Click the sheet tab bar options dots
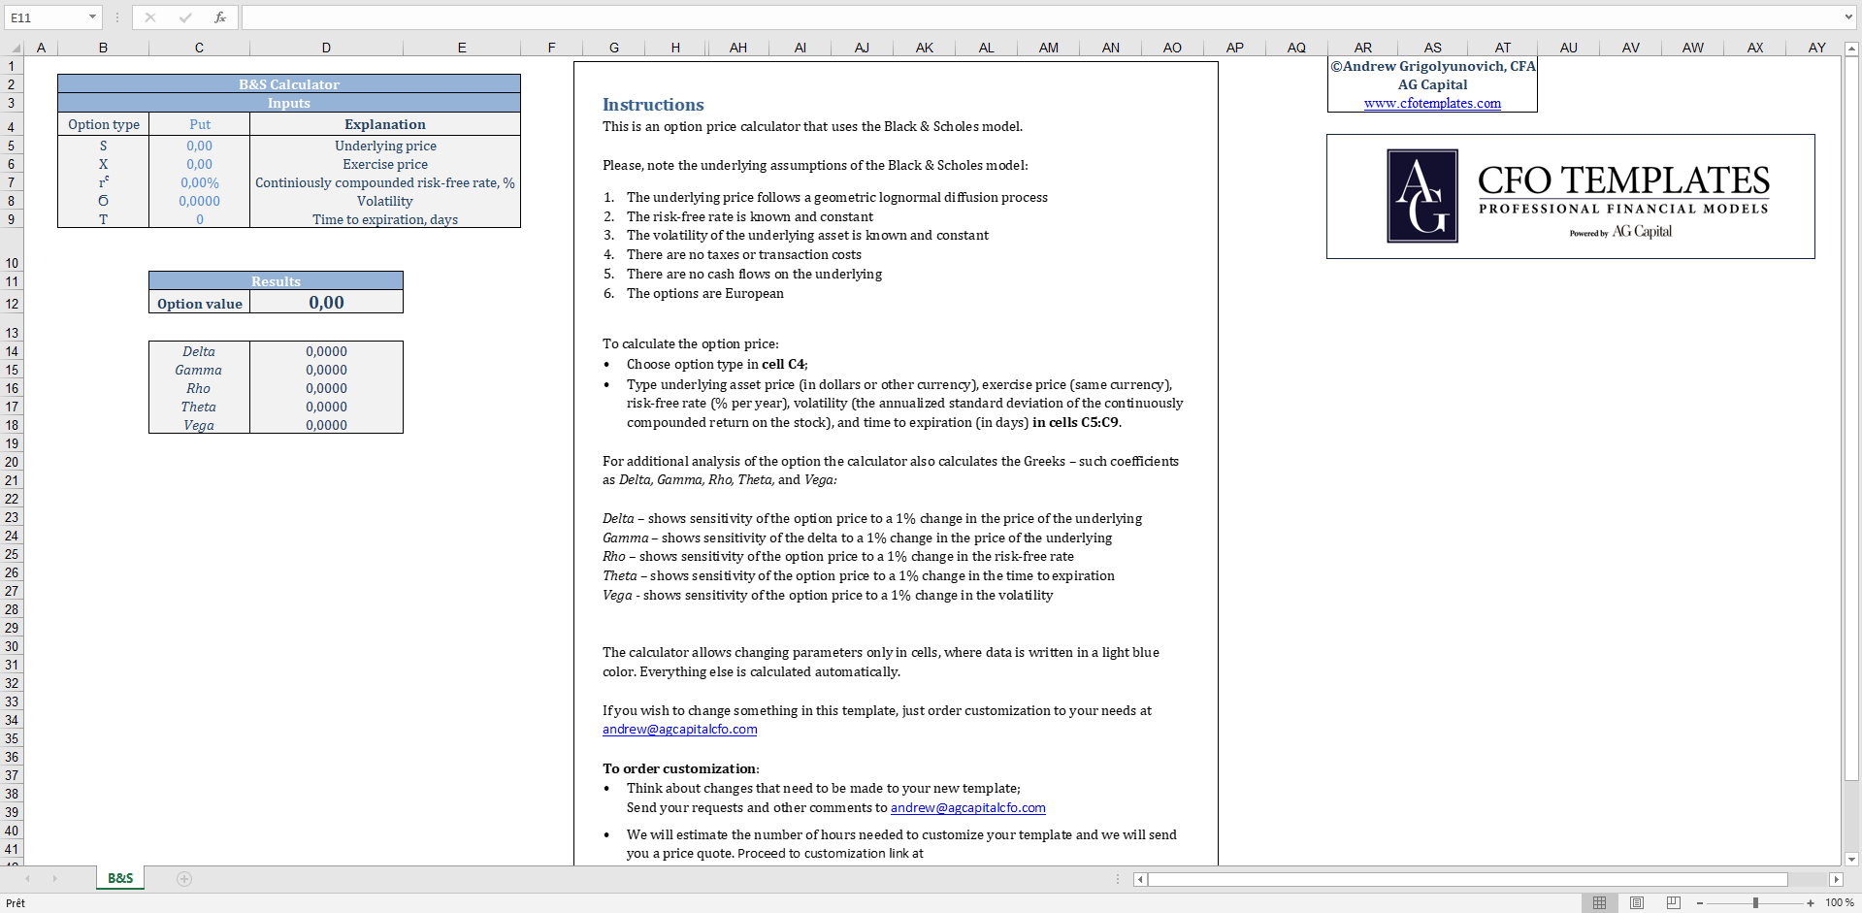Screen dimensions: 1862x913 tap(1118, 879)
